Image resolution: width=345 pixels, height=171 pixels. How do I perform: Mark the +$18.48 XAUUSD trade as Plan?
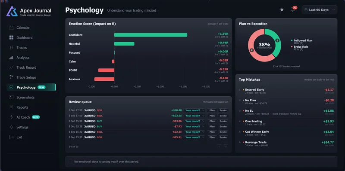coord(212,110)
